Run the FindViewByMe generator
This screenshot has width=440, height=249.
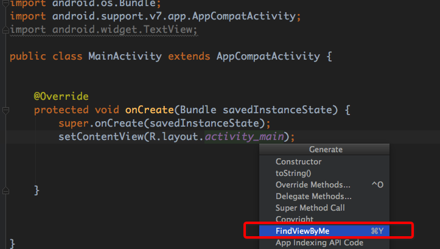pyautogui.click(x=302, y=231)
